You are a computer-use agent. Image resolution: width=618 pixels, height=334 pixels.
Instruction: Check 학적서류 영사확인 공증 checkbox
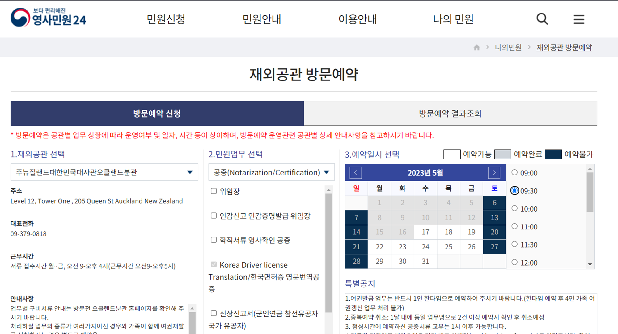[x=214, y=240]
